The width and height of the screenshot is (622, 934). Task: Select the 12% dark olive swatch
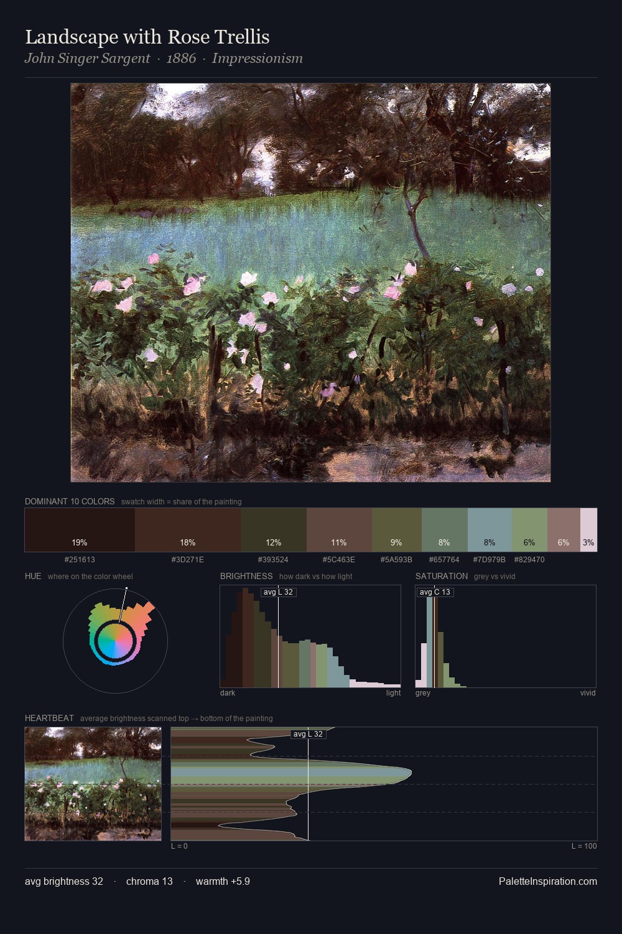(274, 530)
